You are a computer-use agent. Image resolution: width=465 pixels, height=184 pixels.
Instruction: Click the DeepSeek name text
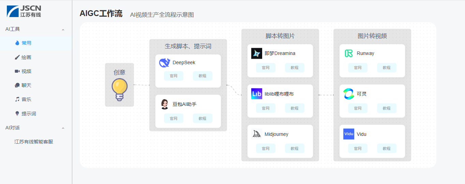(x=184, y=62)
